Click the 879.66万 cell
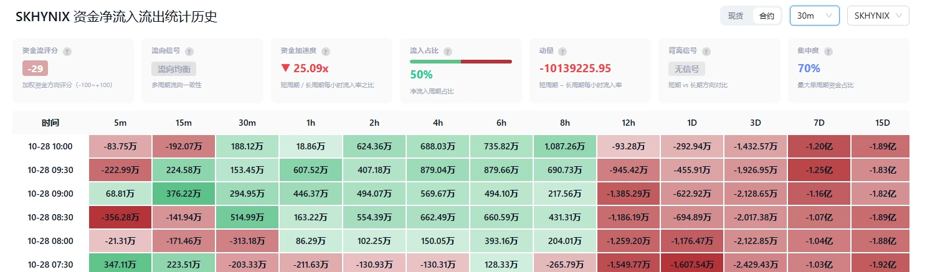Viewport: 940px width, 272px height. click(x=501, y=171)
